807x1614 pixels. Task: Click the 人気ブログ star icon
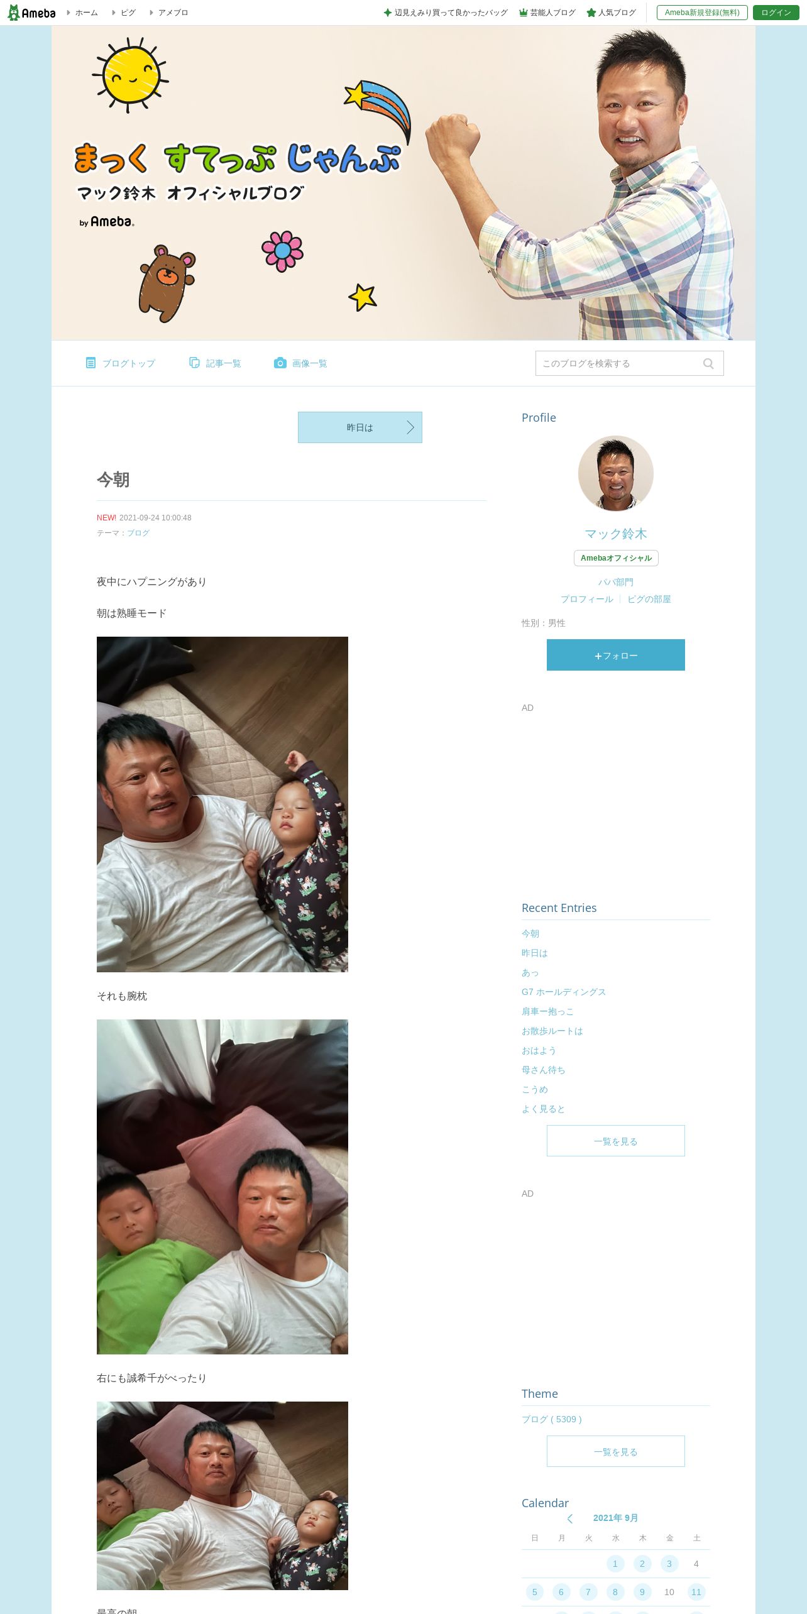pyautogui.click(x=591, y=13)
